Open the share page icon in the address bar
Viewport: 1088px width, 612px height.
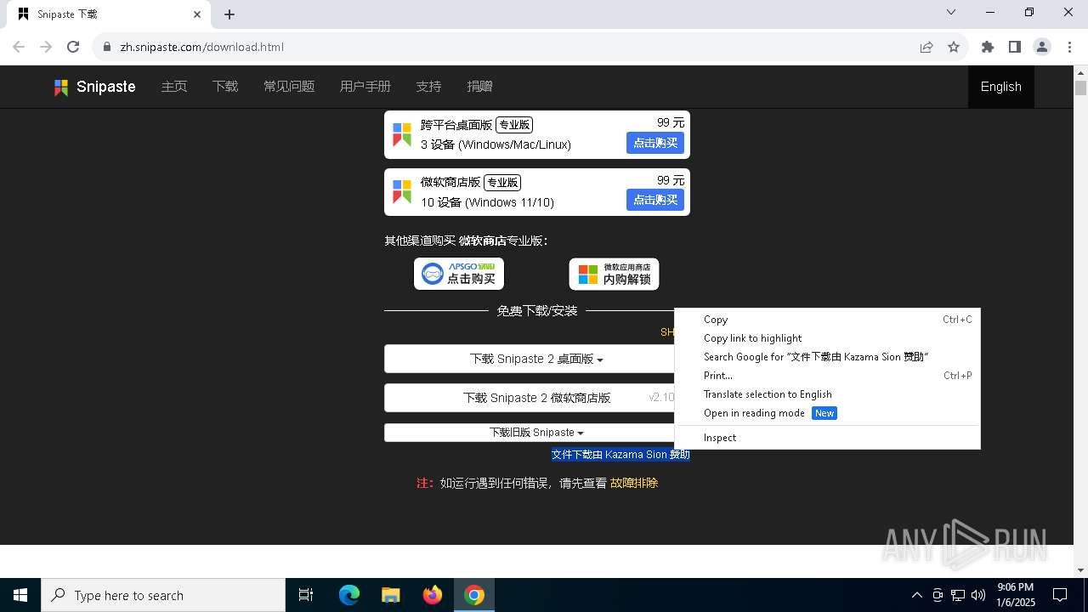[926, 47]
